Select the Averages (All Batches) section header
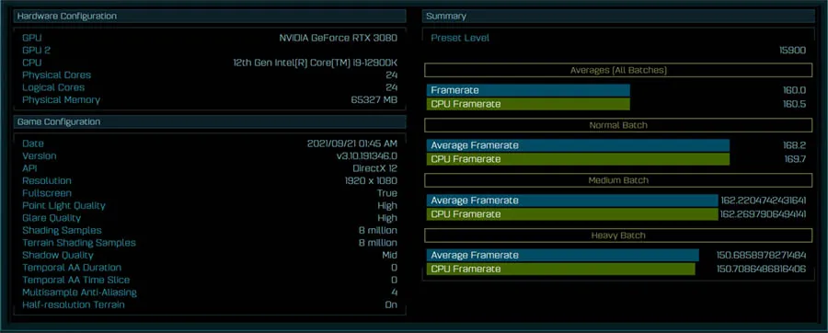The height and width of the screenshot is (333, 828). (618, 70)
